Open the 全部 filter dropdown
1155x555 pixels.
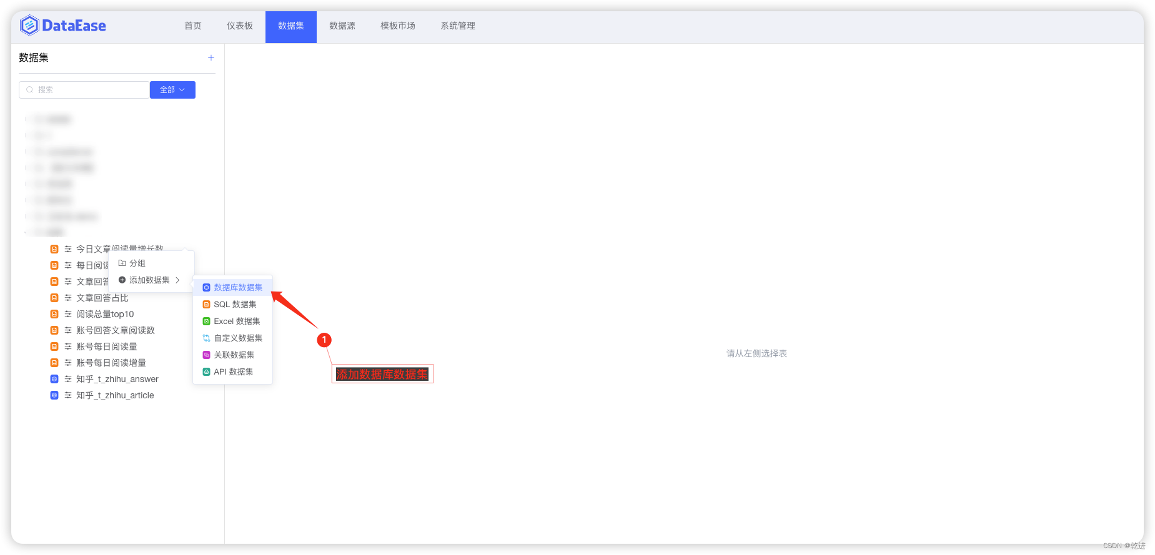(x=172, y=90)
